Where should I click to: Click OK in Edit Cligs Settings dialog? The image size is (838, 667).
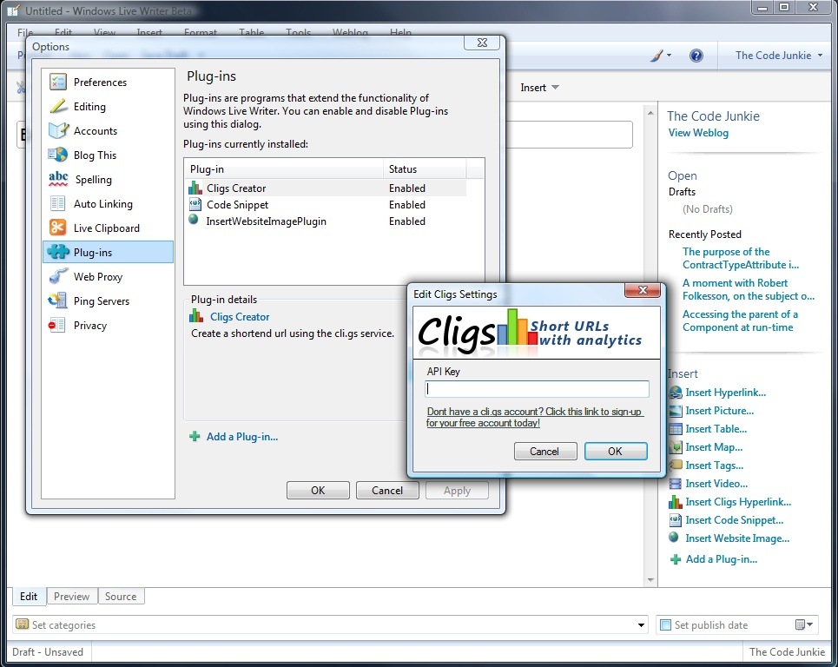coord(616,451)
